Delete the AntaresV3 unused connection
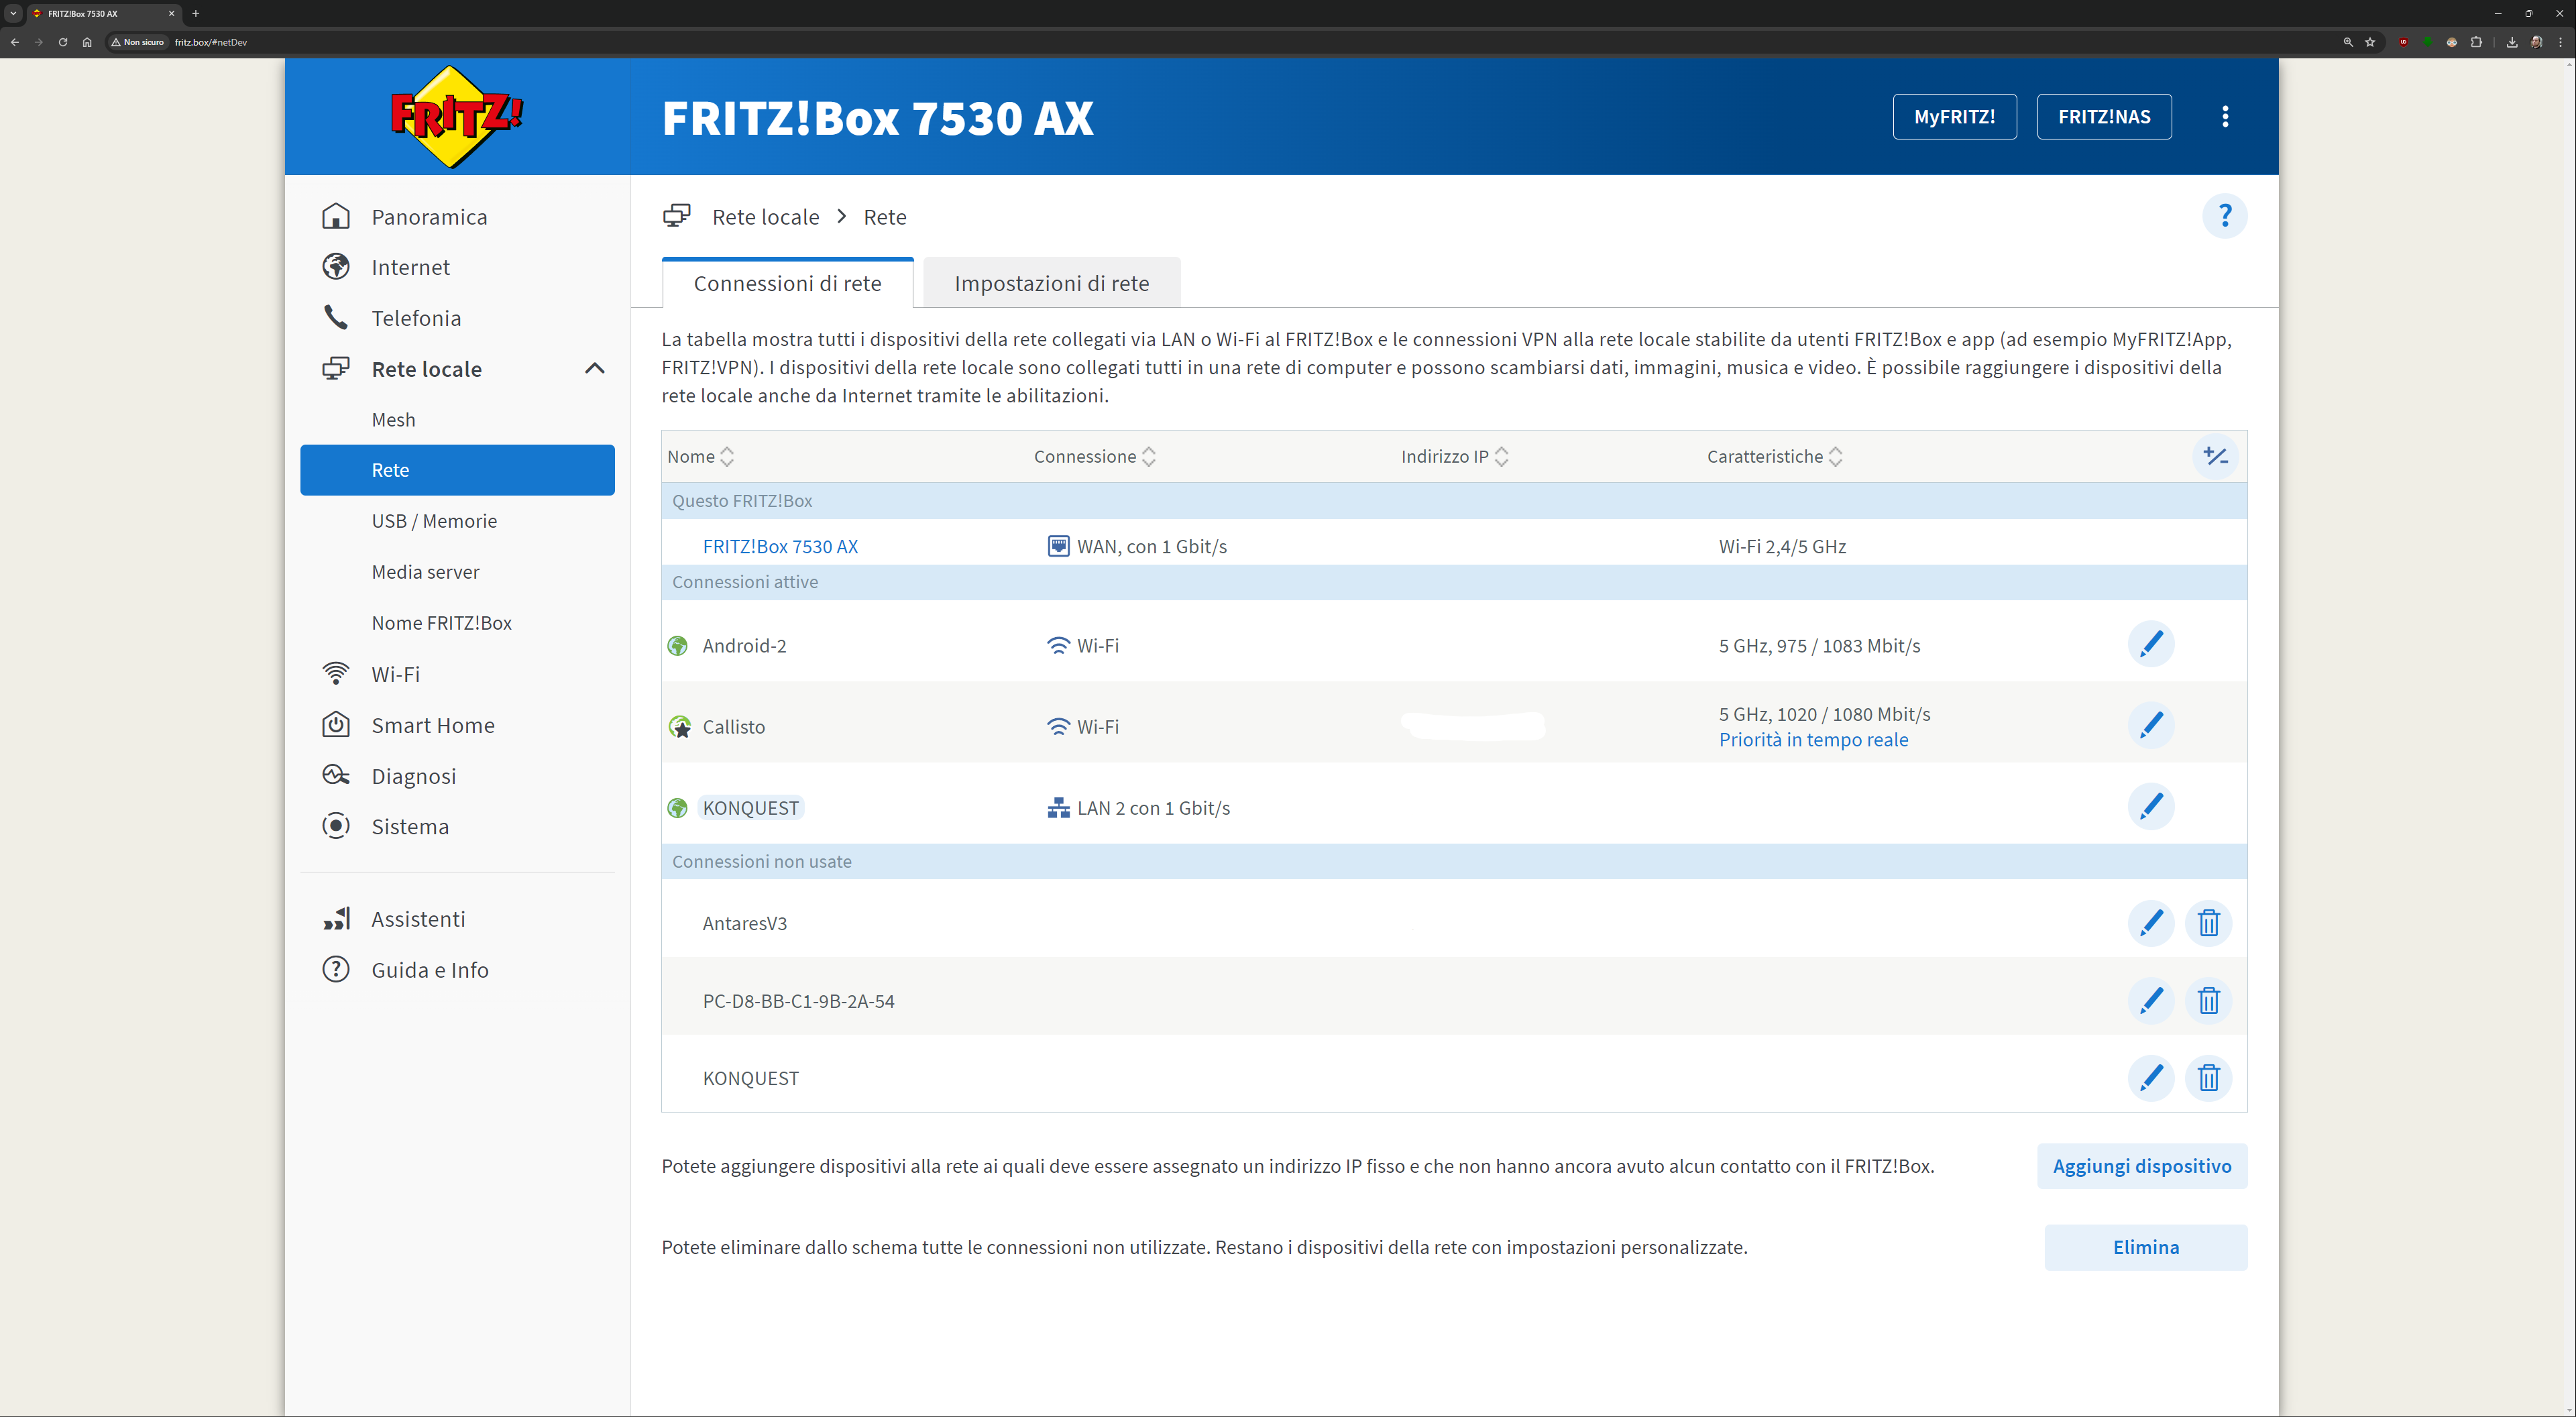This screenshot has height=1417, width=2576. coord(2208,922)
